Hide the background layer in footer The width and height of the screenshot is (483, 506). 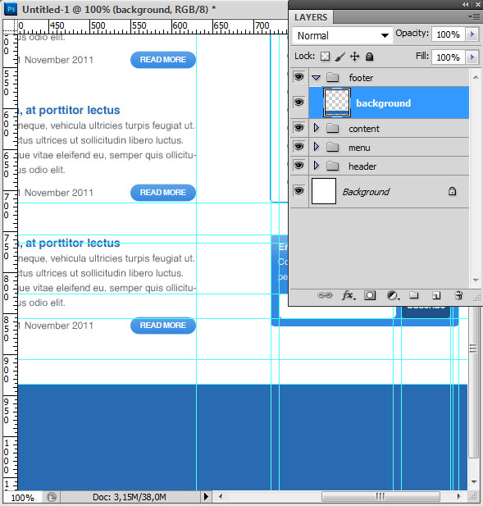coord(298,103)
